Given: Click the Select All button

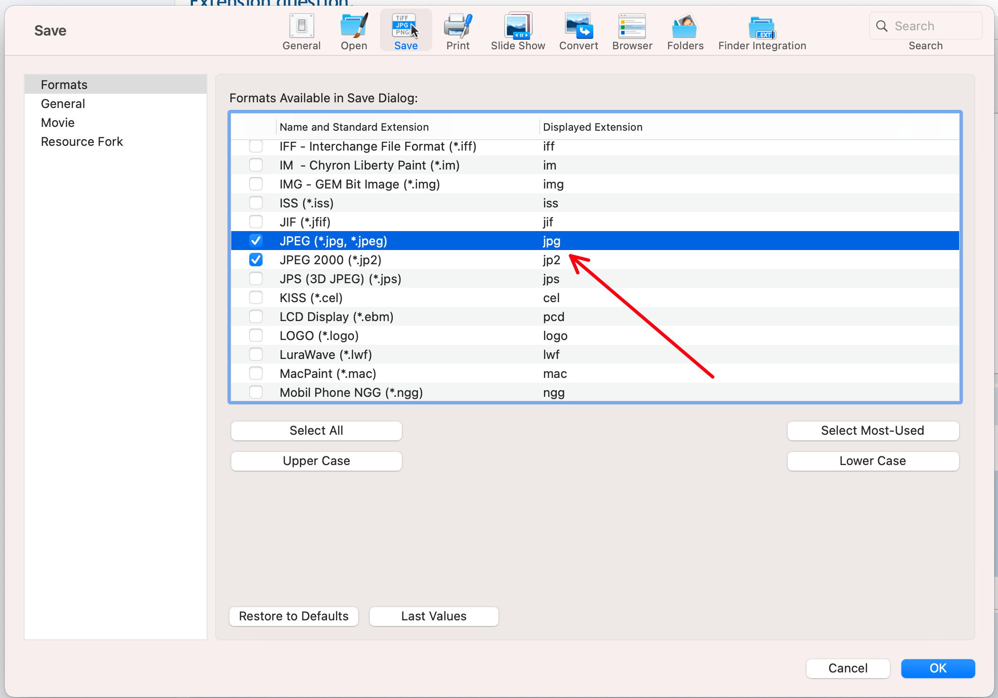Looking at the screenshot, I should point(317,430).
